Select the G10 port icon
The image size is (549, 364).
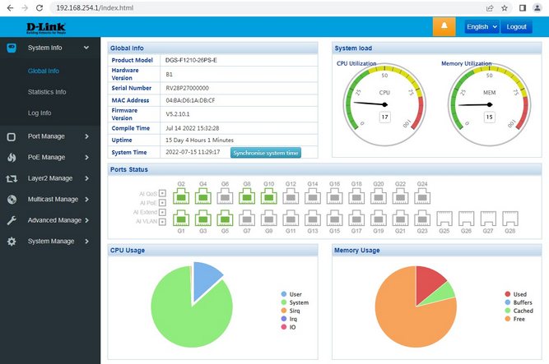pyautogui.click(x=268, y=197)
